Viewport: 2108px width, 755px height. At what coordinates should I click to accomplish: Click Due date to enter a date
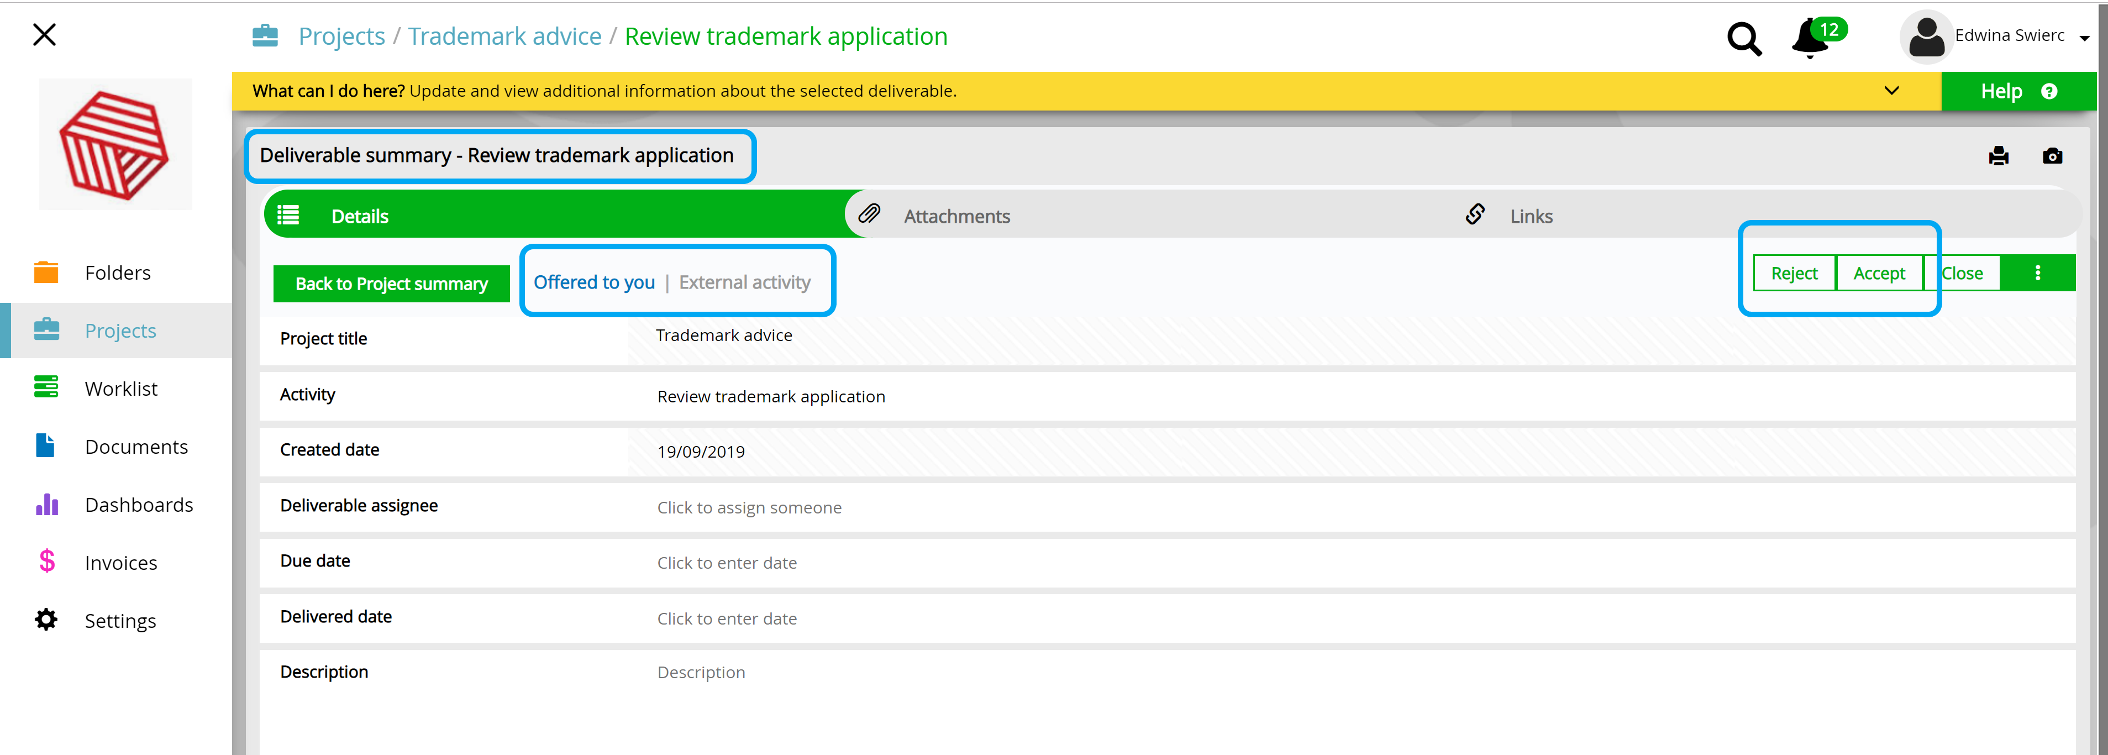point(727,563)
